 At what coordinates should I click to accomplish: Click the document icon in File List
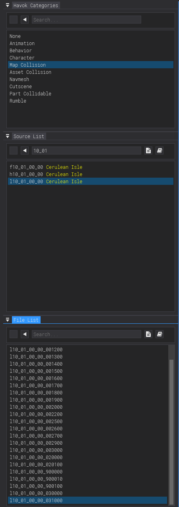[148, 334]
